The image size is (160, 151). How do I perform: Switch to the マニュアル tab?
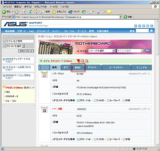[142, 68]
